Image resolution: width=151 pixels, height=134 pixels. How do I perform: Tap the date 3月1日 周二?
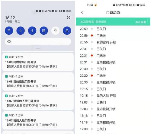[12, 21]
